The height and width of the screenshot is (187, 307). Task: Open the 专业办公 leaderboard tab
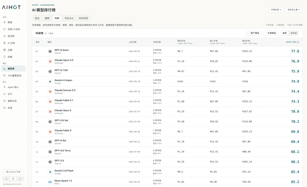(x=69, y=18)
